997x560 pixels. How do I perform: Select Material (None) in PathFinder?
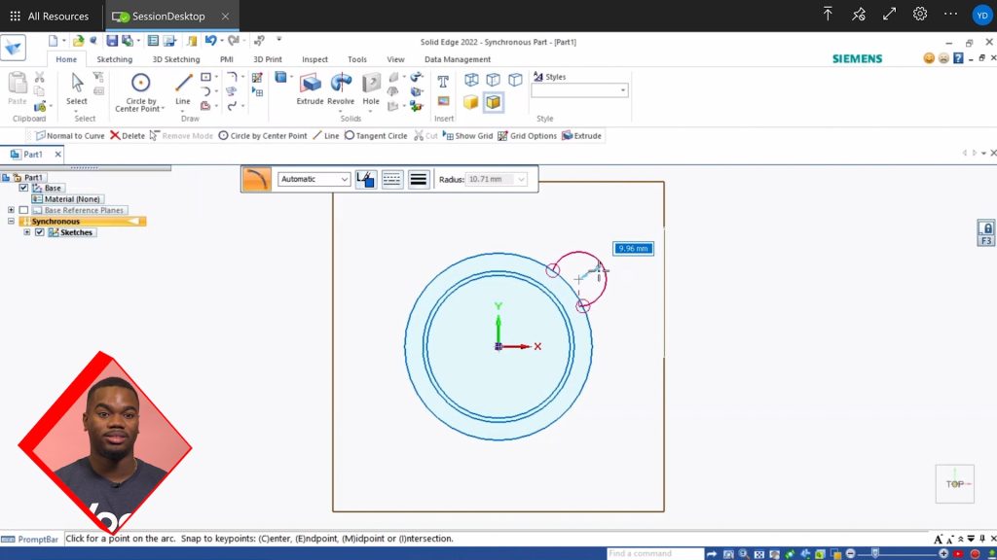[67, 198]
